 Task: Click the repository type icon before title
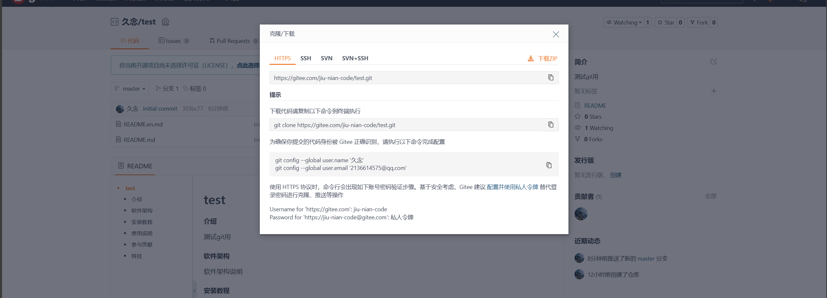click(114, 22)
